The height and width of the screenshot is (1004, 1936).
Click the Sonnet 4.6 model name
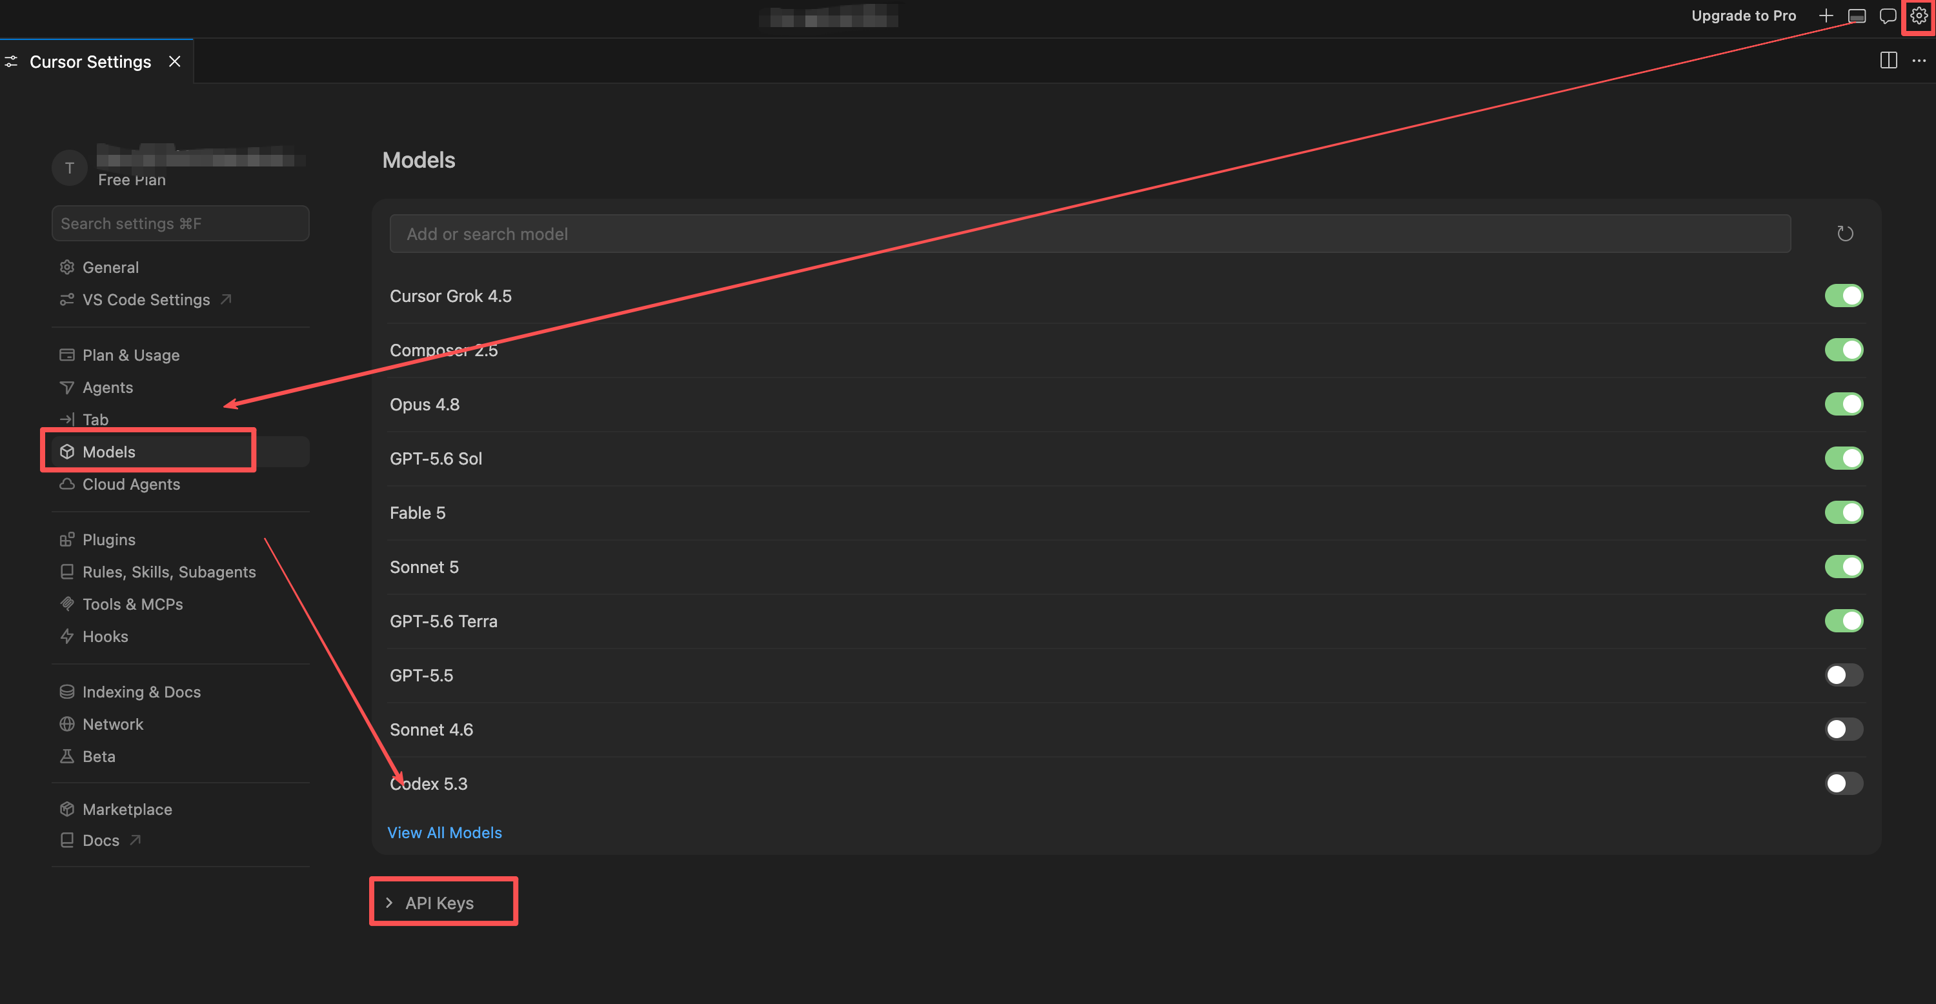tap(431, 730)
